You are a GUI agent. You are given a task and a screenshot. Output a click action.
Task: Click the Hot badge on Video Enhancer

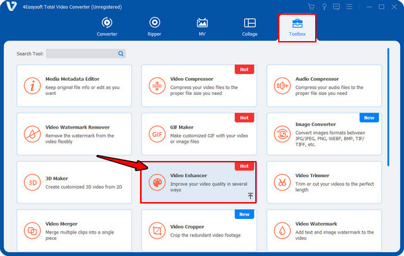point(244,166)
